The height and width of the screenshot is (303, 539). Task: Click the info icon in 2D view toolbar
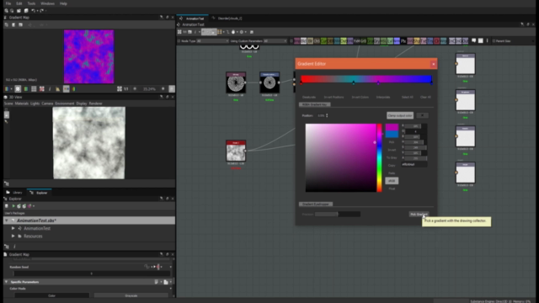(50, 89)
